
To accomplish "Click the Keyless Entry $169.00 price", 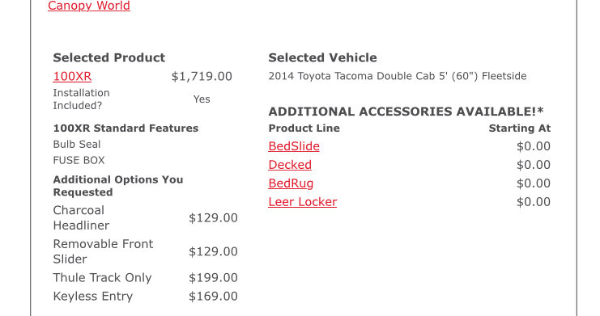I will click(x=213, y=296).
